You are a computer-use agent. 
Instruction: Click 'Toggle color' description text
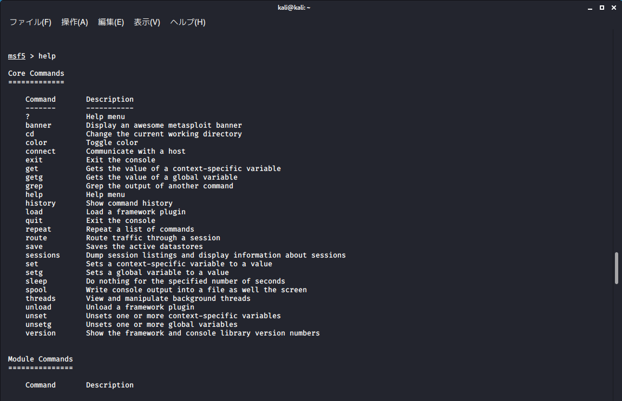[x=112, y=143]
